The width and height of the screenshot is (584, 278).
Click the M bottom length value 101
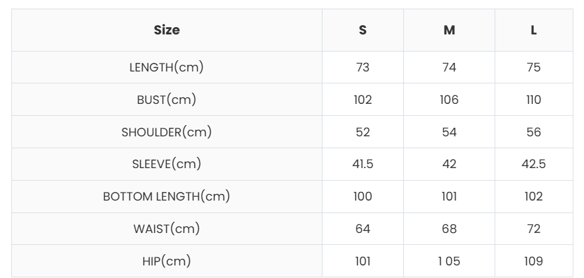[x=449, y=197]
